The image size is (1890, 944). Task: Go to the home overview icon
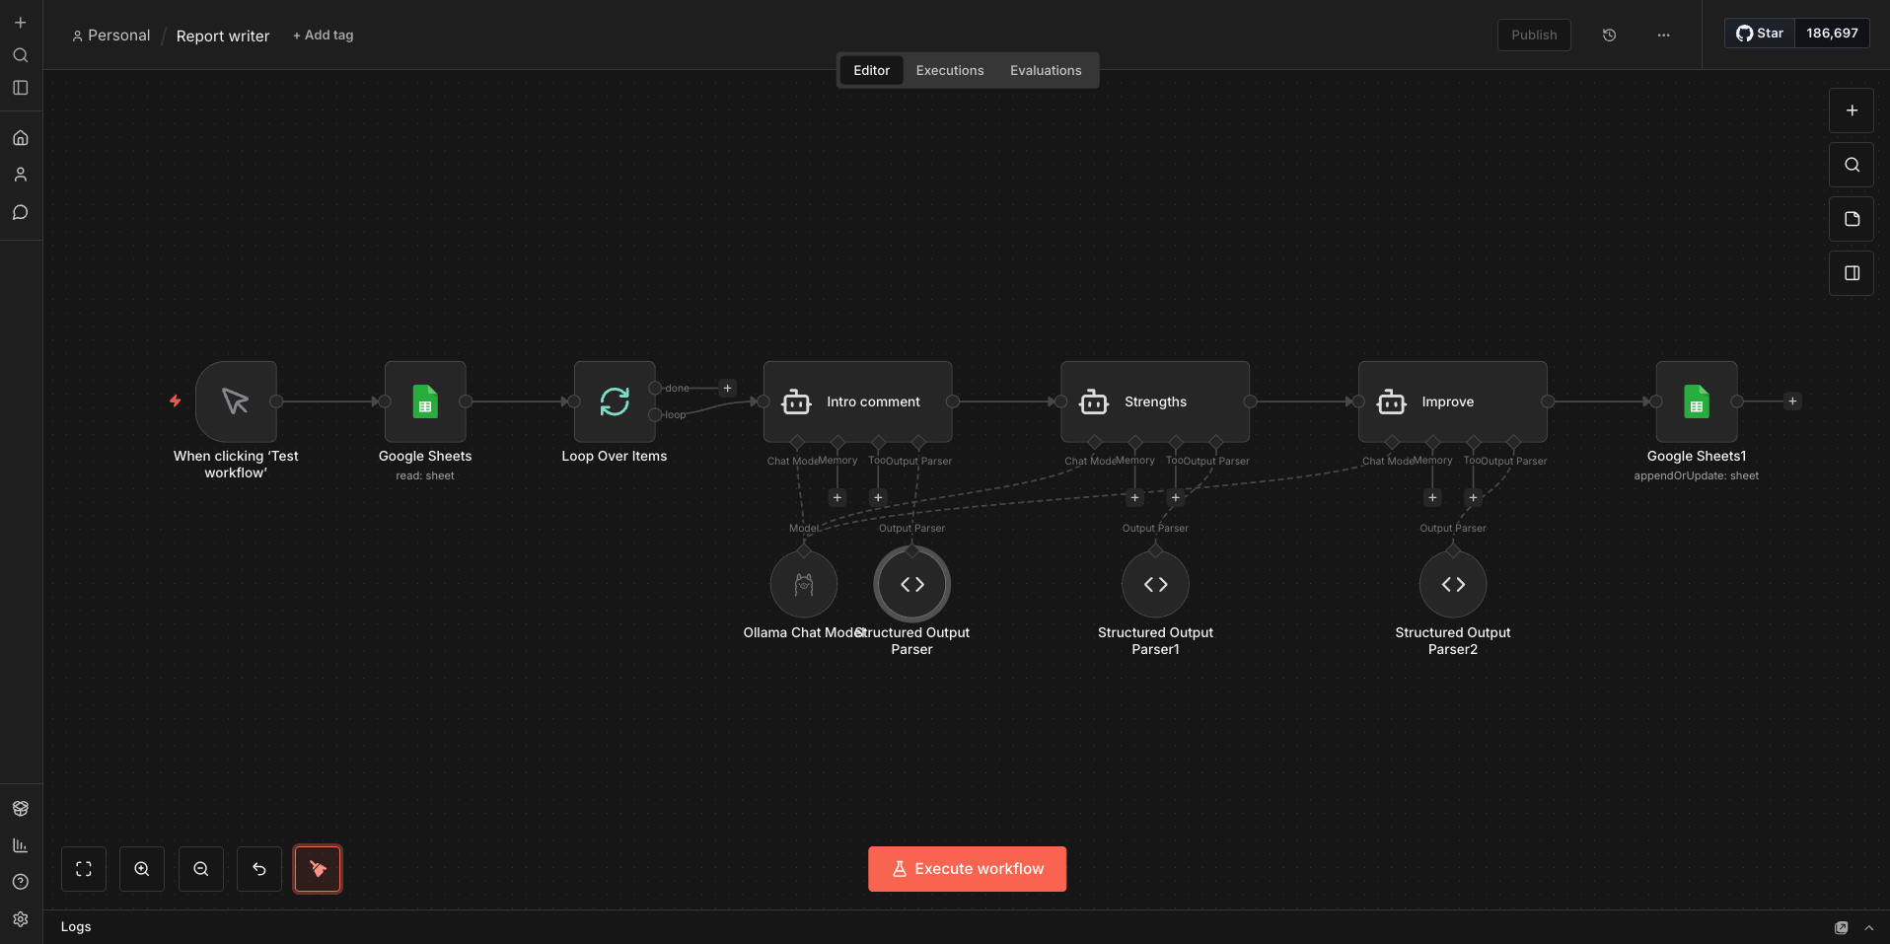21,138
